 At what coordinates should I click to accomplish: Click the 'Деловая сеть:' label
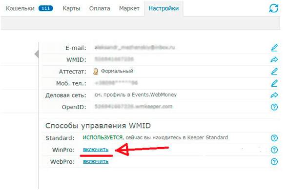pyautogui.click(x=66, y=95)
